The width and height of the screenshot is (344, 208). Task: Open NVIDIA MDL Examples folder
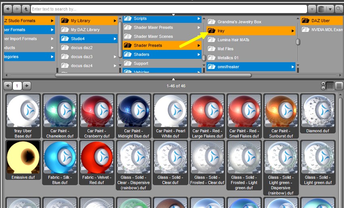click(322, 29)
